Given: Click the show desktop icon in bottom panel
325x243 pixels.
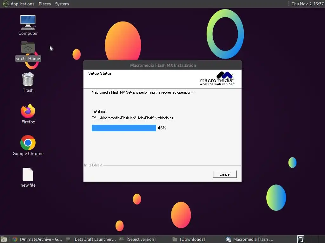Looking at the screenshot, I should tap(3, 239).
